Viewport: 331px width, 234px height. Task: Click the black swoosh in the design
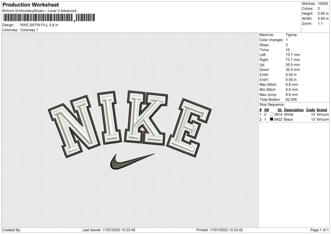pyautogui.click(x=132, y=162)
